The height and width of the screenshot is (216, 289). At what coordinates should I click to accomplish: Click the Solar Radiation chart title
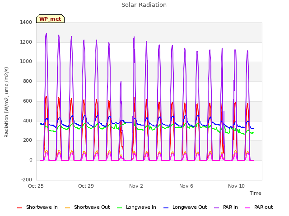point(144,5)
